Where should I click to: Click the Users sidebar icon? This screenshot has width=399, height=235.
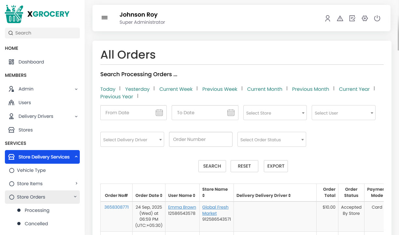(11, 102)
